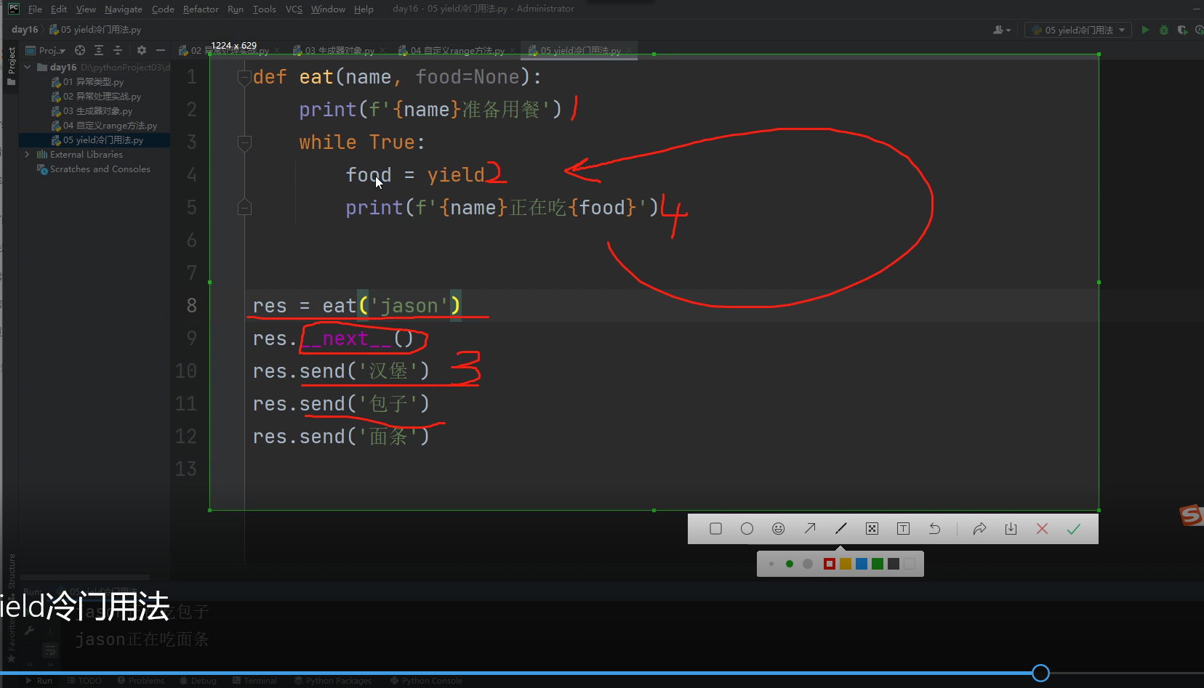Run the current configuration
The image size is (1204, 688).
point(1145,30)
